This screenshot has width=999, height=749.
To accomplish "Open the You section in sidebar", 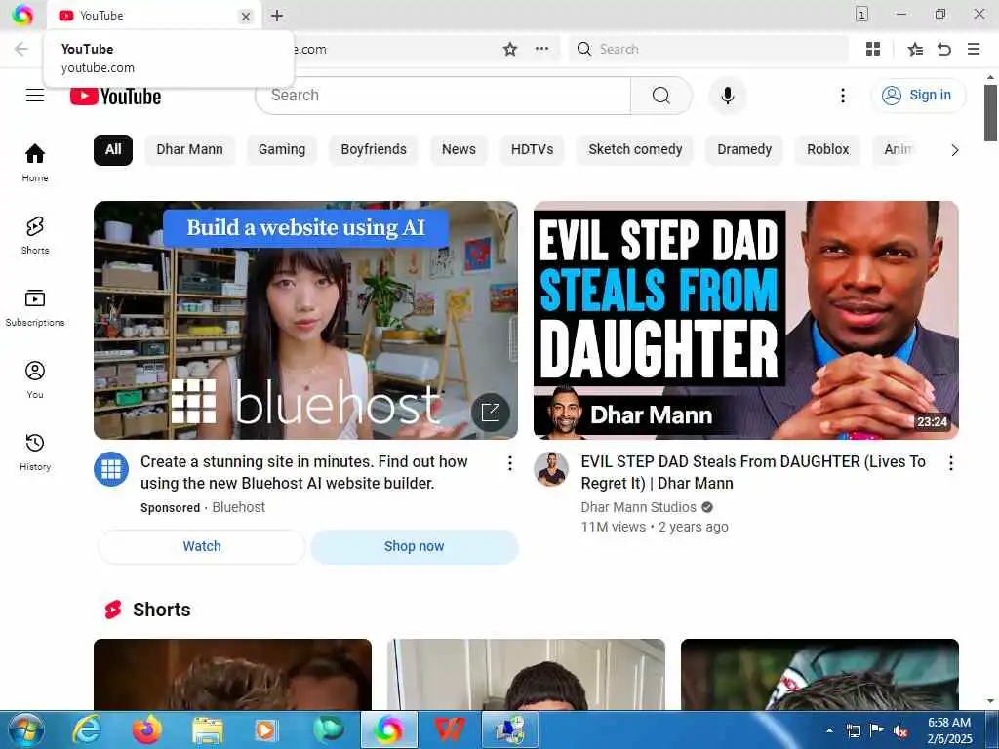I will pyautogui.click(x=35, y=379).
